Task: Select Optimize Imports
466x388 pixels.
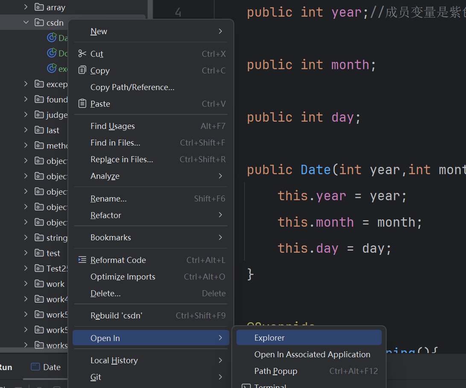Action: click(151, 277)
